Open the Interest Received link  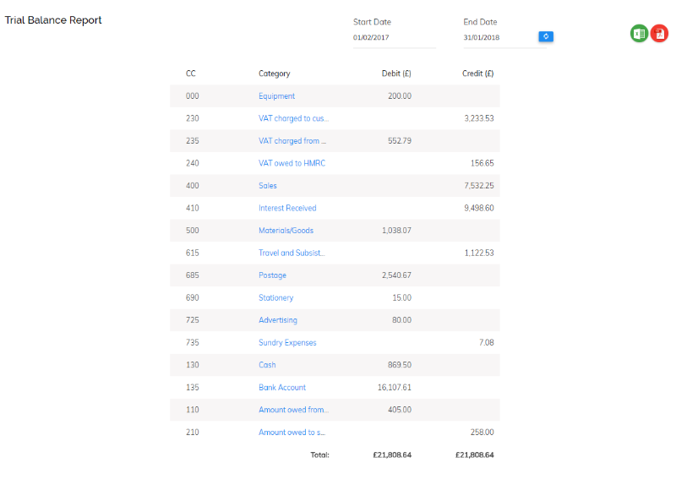pos(287,208)
